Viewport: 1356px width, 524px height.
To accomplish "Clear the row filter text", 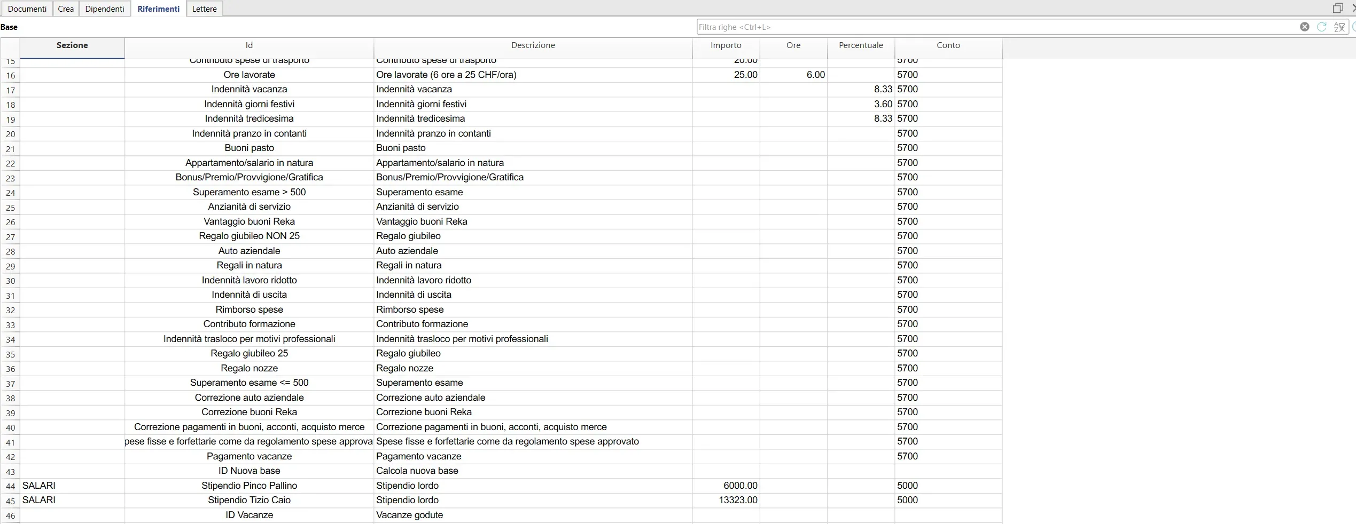I will [1304, 27].
